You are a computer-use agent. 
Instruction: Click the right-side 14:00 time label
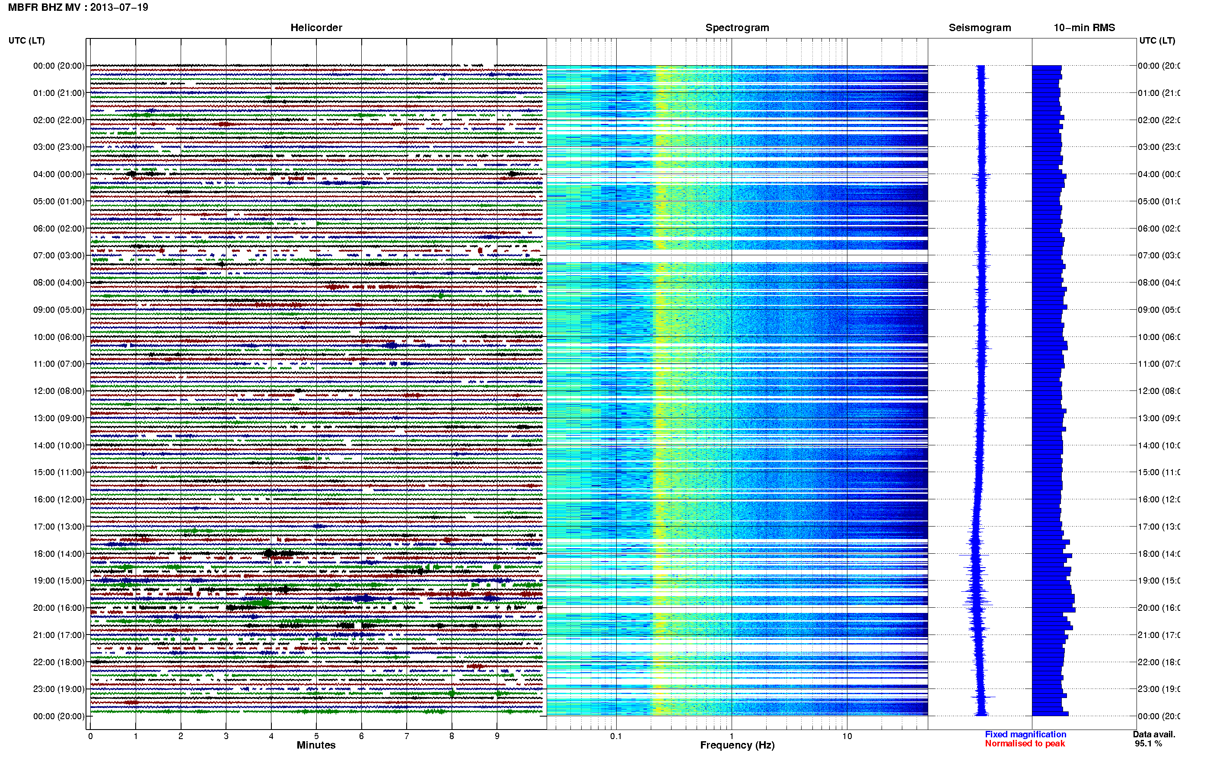click(x=1159, y=445)
